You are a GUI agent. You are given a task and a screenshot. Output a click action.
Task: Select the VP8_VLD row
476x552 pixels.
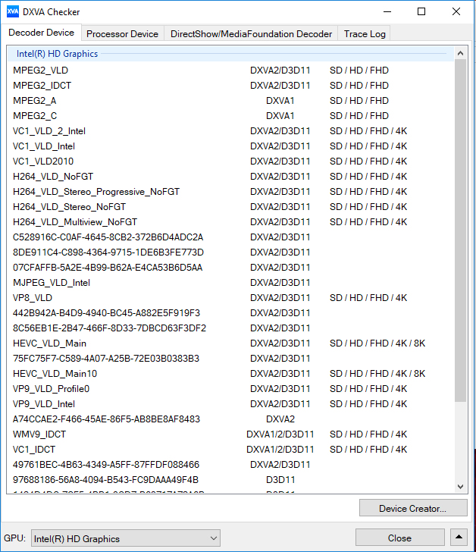click(230, 297)
